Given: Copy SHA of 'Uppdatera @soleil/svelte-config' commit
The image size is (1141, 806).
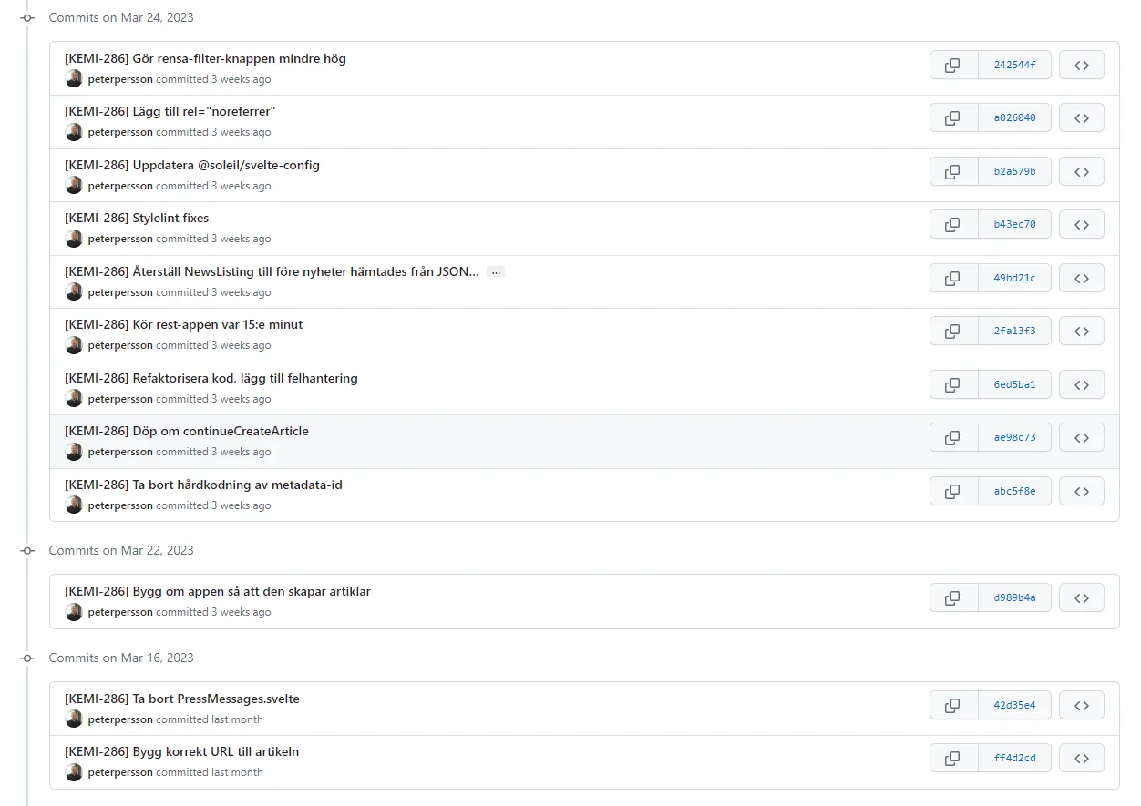Looking at the screenshot, I should tap(953, 171).
